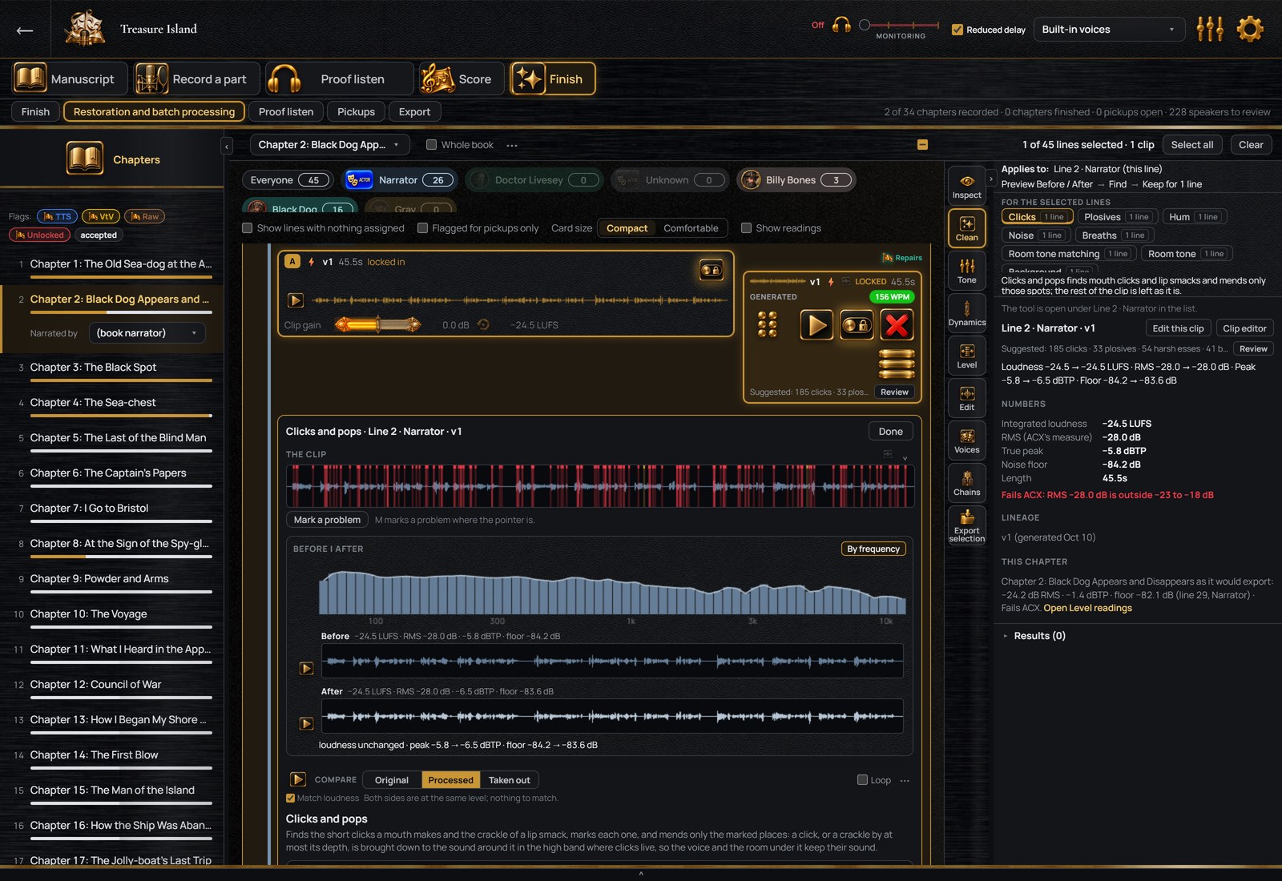The image size is (1282, 881).
Task: Collapse the Chapters sidebar with its chevron
Action: point(227,146)
